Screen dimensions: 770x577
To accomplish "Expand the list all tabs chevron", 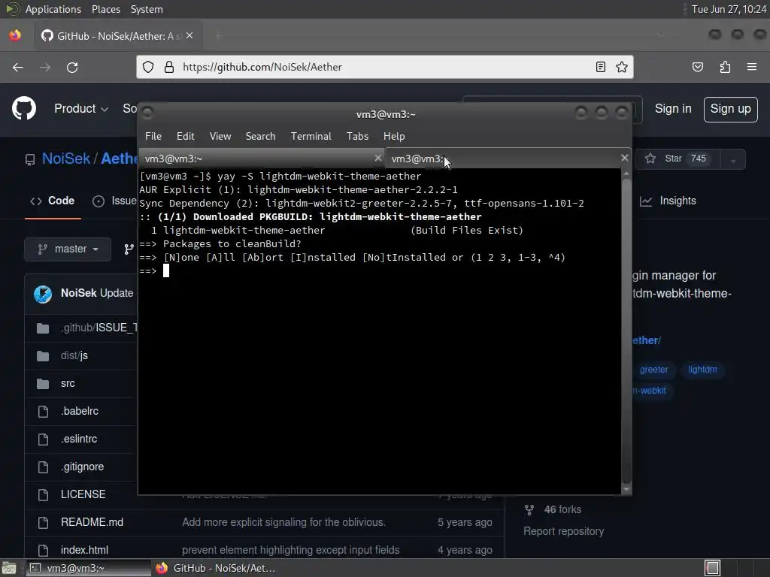I will coord(660,35).
